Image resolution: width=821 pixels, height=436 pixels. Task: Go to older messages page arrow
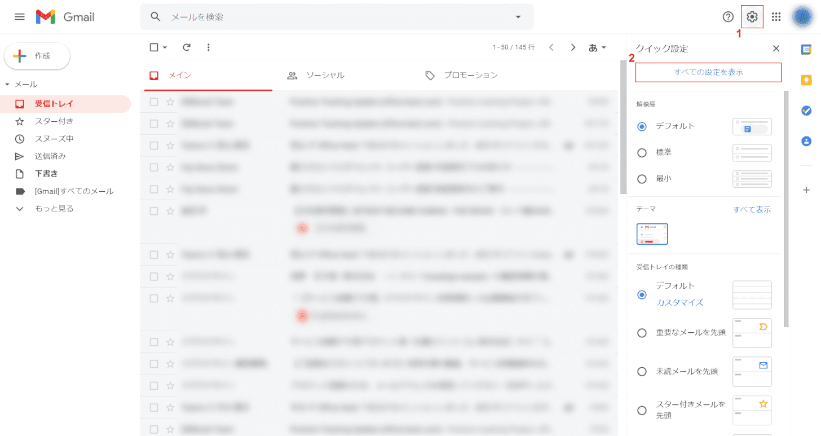[x=573, y=47]
